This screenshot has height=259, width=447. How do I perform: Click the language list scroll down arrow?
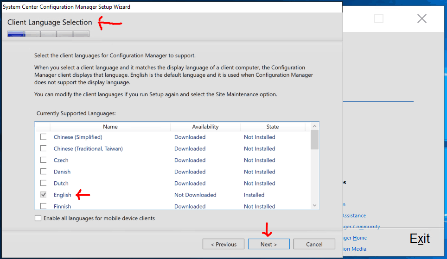(314, 205)
